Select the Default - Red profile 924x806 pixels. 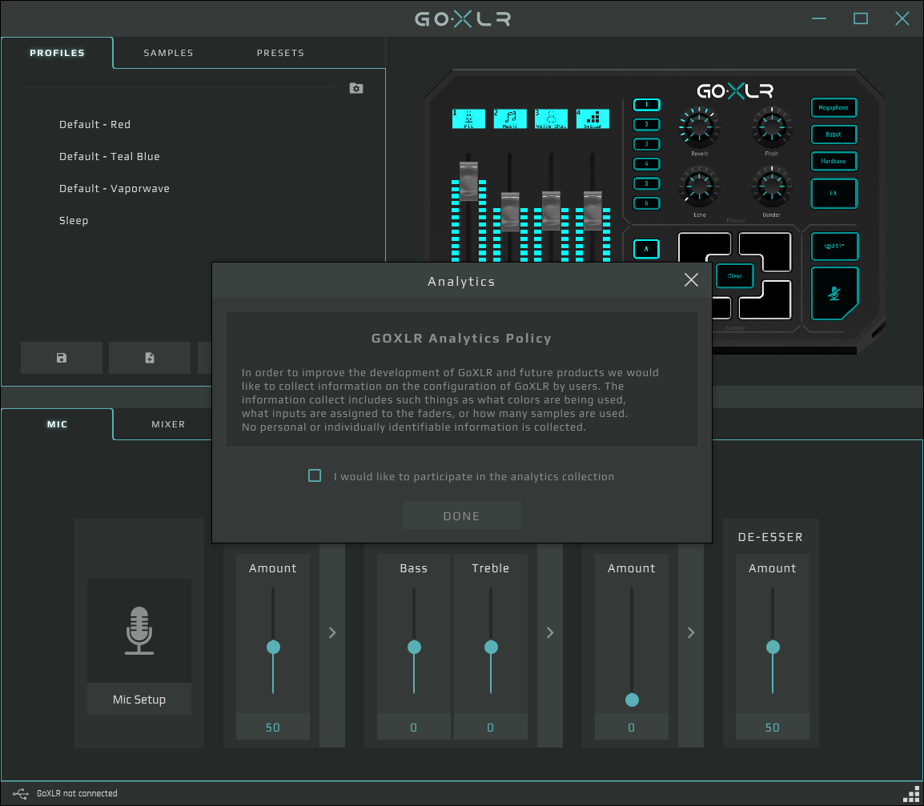click(x=94, y=124)
